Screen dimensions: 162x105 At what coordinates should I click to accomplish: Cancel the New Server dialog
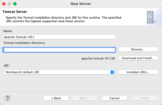point(114,98)
